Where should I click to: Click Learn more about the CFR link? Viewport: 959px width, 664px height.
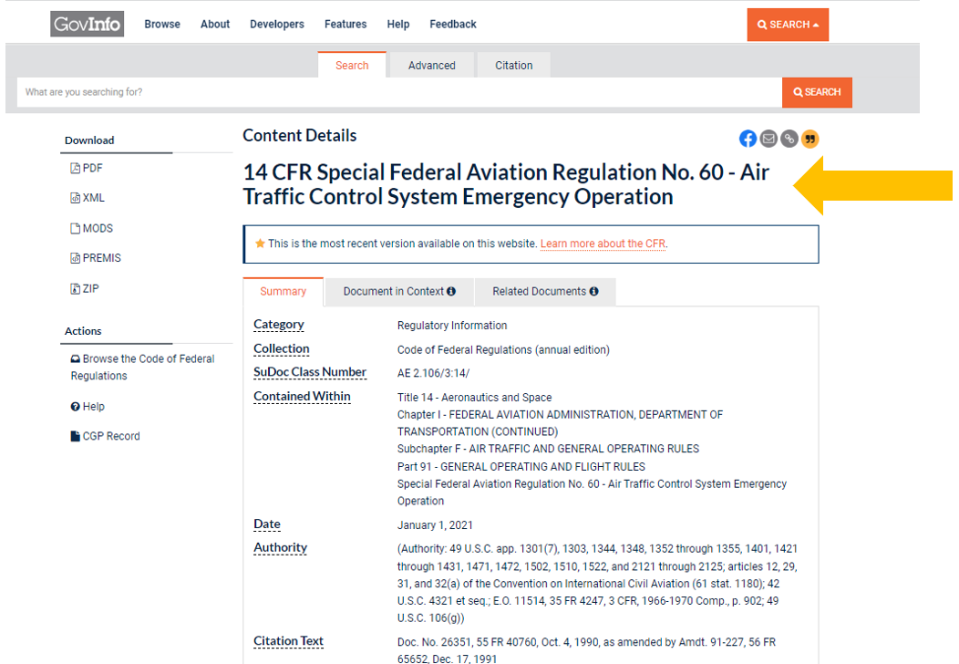[603, 244]
